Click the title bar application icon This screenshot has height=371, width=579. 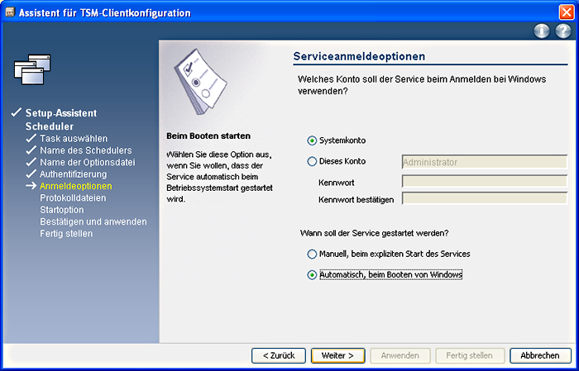tap(9, 12)
